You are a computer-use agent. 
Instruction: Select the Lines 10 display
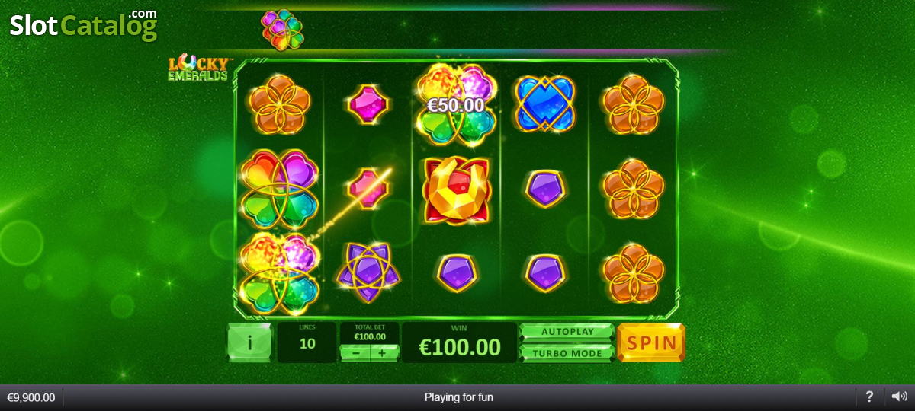[x=307, y=342]
